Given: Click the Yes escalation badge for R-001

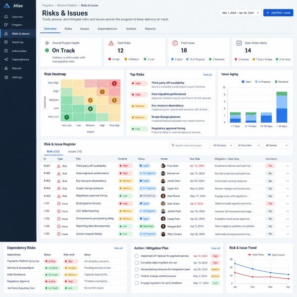Looking at the screenshot, I should pyautogui.click(x=270, y=166).
